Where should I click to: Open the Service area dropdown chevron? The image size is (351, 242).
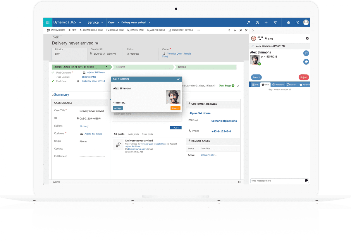[102, 23]
